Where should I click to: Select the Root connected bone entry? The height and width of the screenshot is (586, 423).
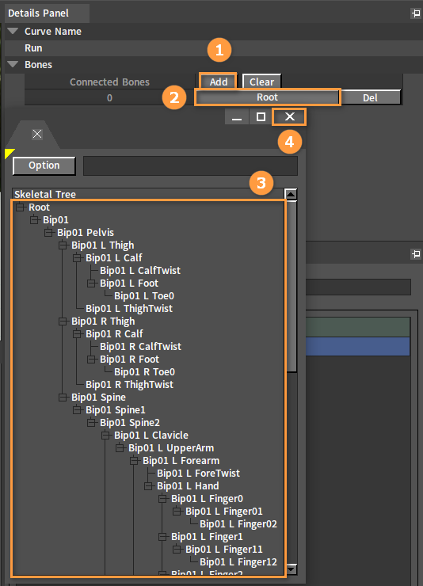click(x=267, y=97)
